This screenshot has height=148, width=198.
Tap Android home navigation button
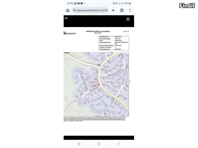(99, 144)
